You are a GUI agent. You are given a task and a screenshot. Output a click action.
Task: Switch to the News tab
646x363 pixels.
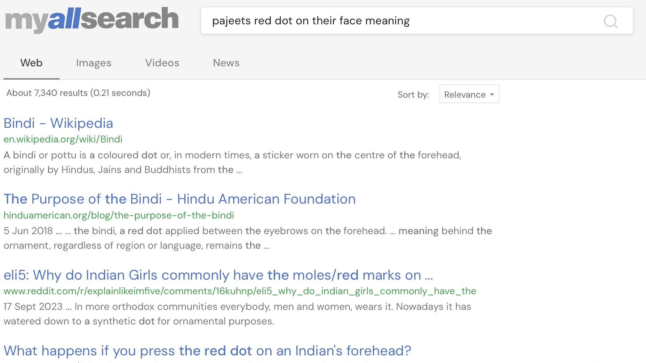(x=226, y=63)
